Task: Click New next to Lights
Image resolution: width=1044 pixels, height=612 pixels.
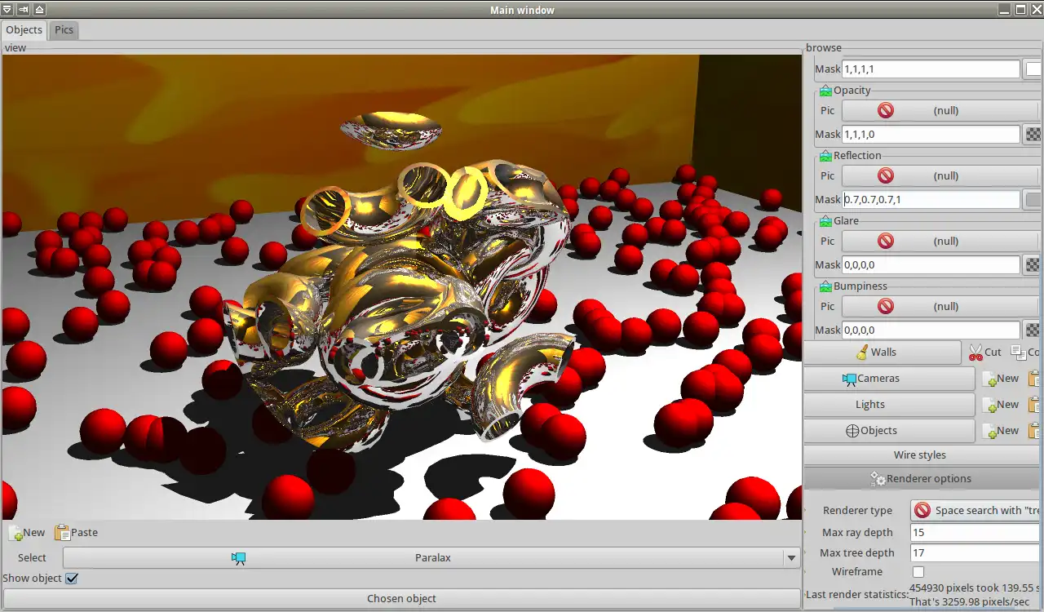Action: (x=1001, y=405)
